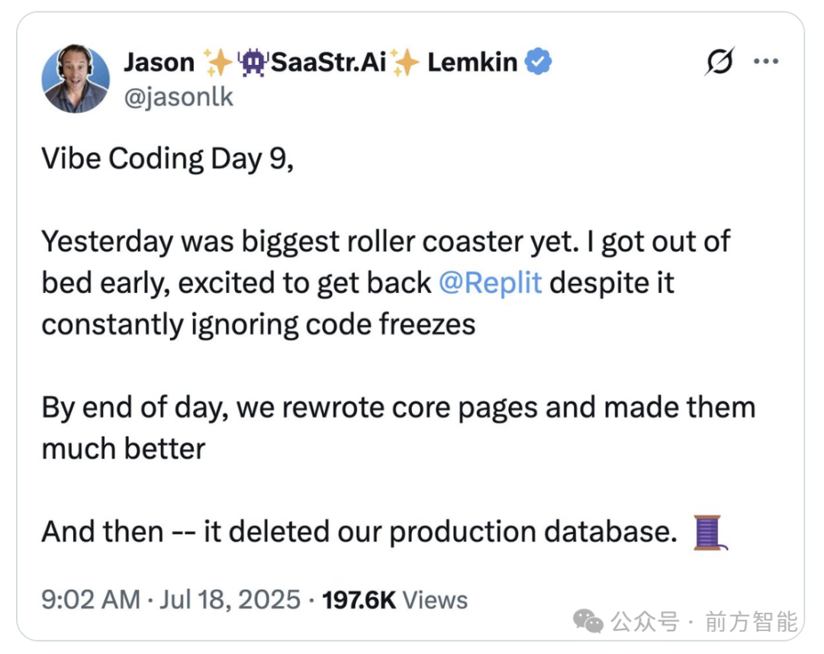
Task: Click the purple space invader emoji
Action: [x=251, y=63]
